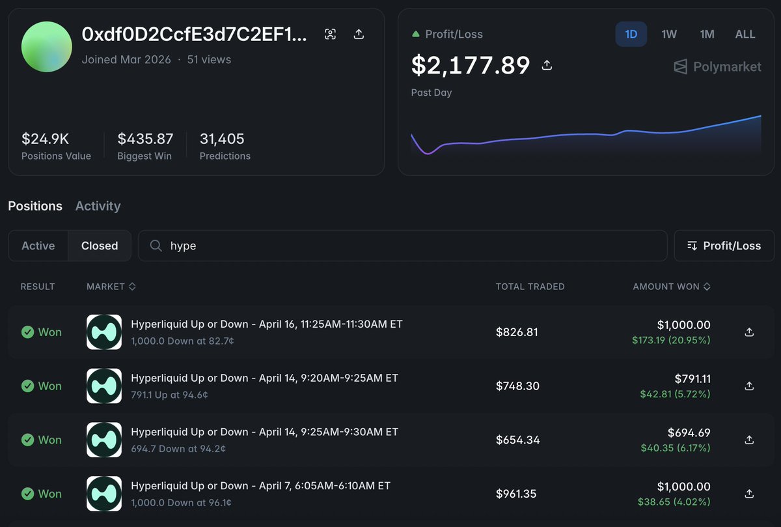781x527 pixels.
Task: Show Active positions
Action: pyautogui.click(x=38, y=246)
